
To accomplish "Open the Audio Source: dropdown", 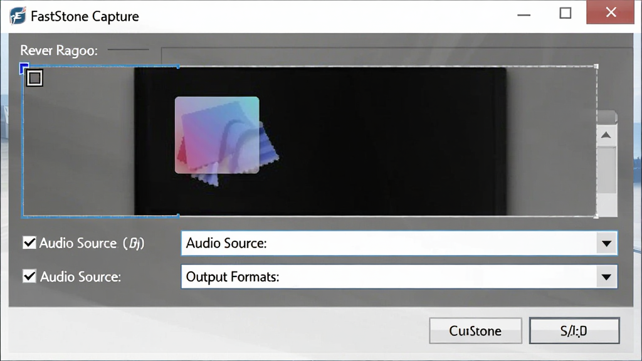I will (x=399, y=243).
